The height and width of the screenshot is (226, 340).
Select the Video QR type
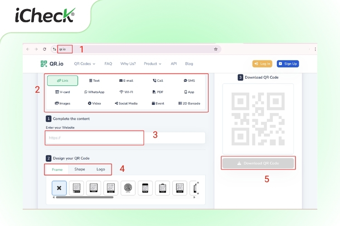(94, 104)
